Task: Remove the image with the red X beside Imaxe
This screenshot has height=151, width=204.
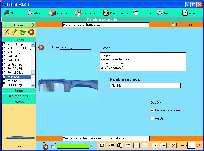Action: click(41, 47)
